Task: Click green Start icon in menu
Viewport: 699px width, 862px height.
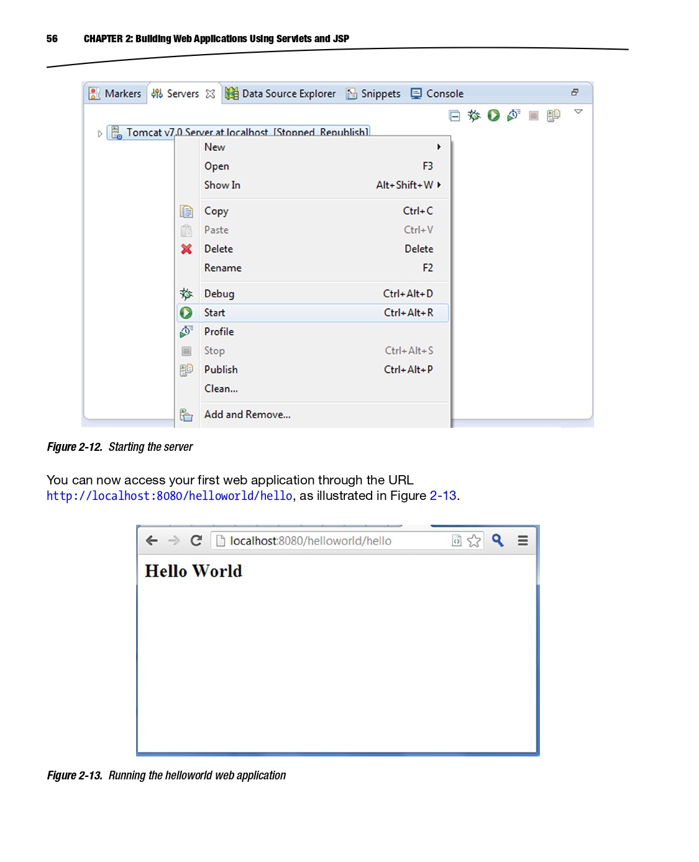Action: tap(186, 313)
